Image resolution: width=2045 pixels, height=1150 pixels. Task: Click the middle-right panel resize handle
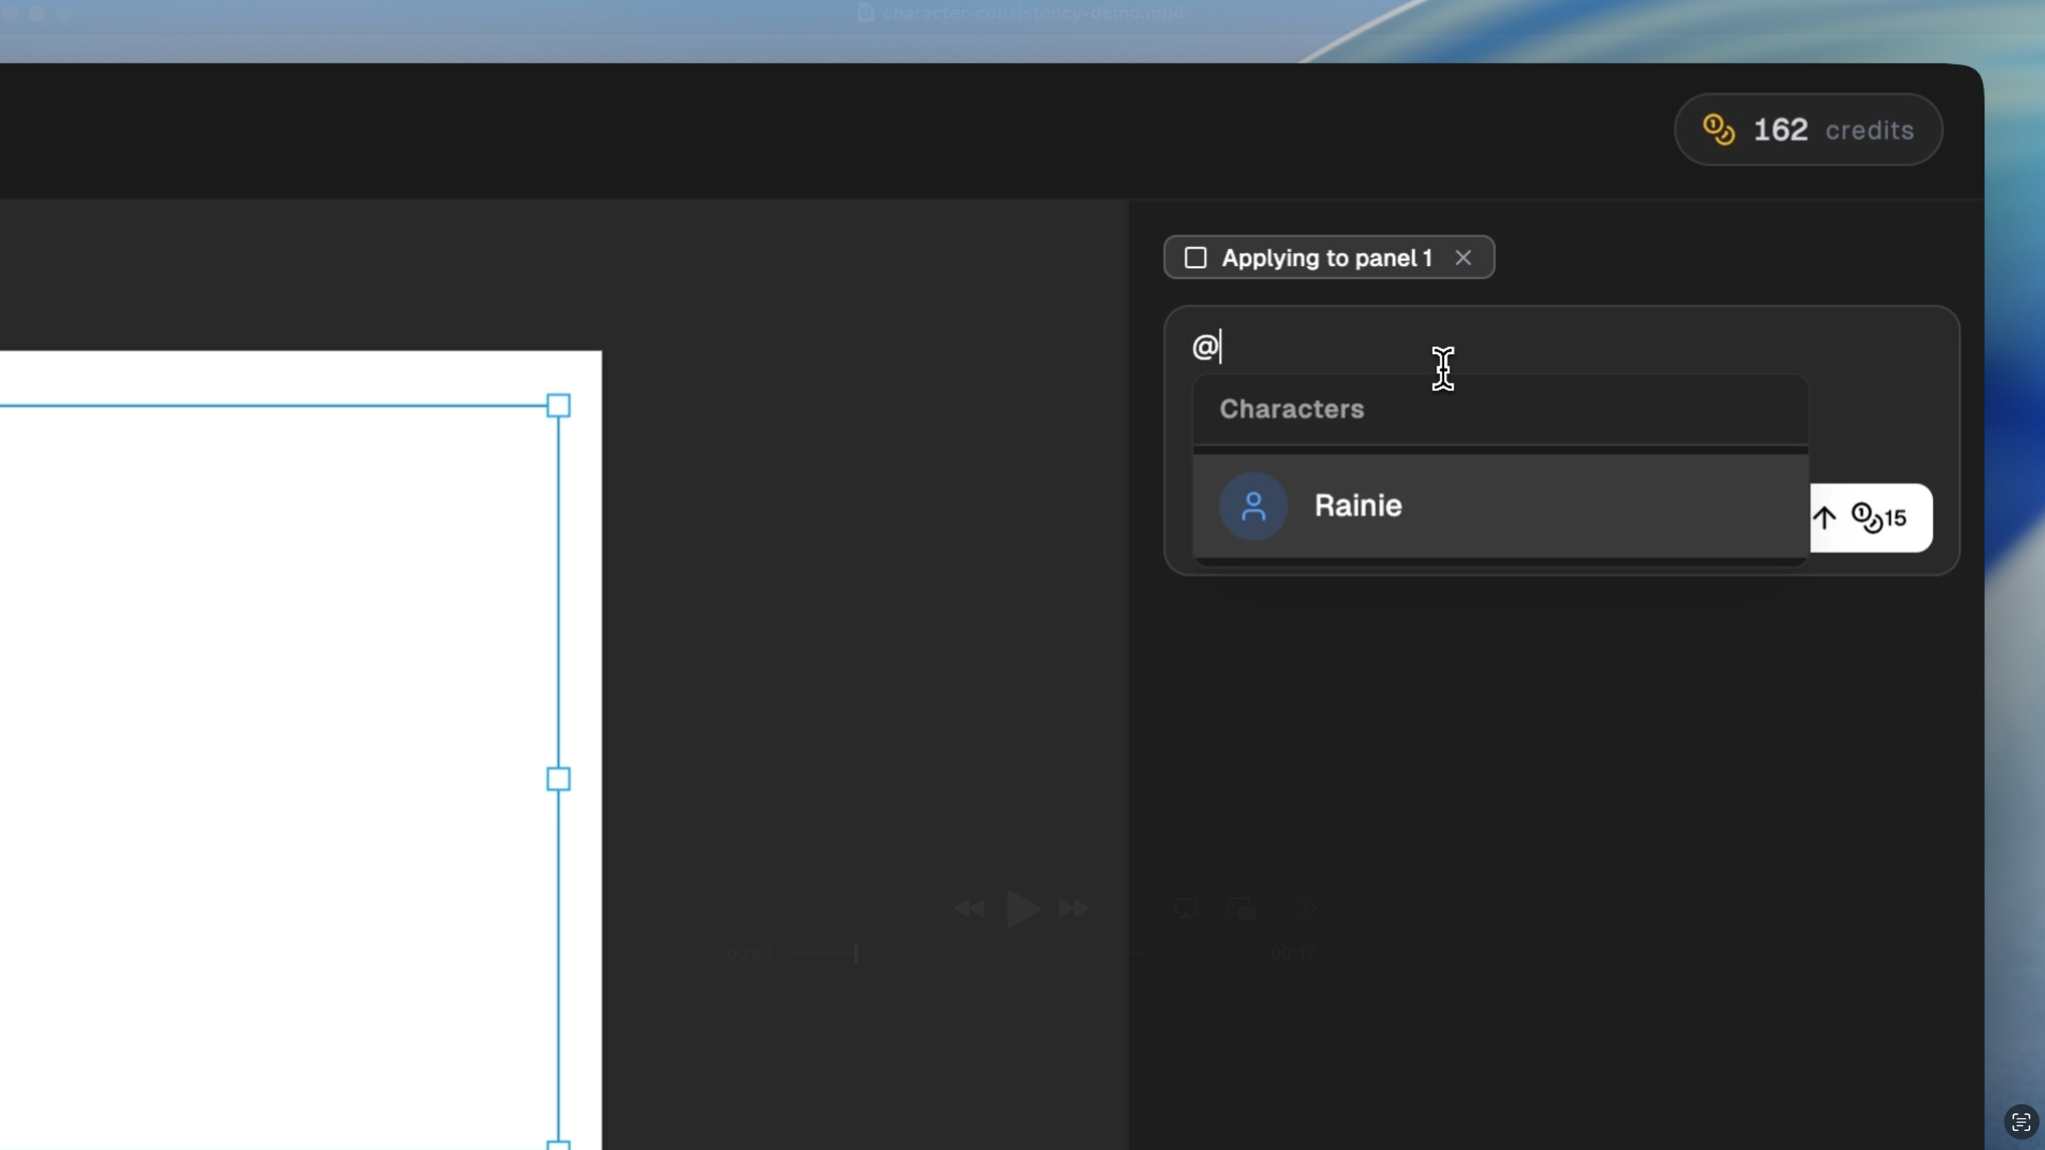[x=558, y=778]
